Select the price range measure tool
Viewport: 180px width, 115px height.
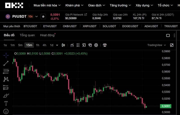pos(6,87)
